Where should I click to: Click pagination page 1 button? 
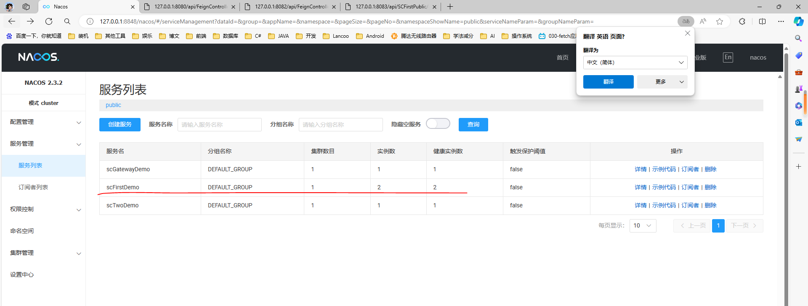718,226
